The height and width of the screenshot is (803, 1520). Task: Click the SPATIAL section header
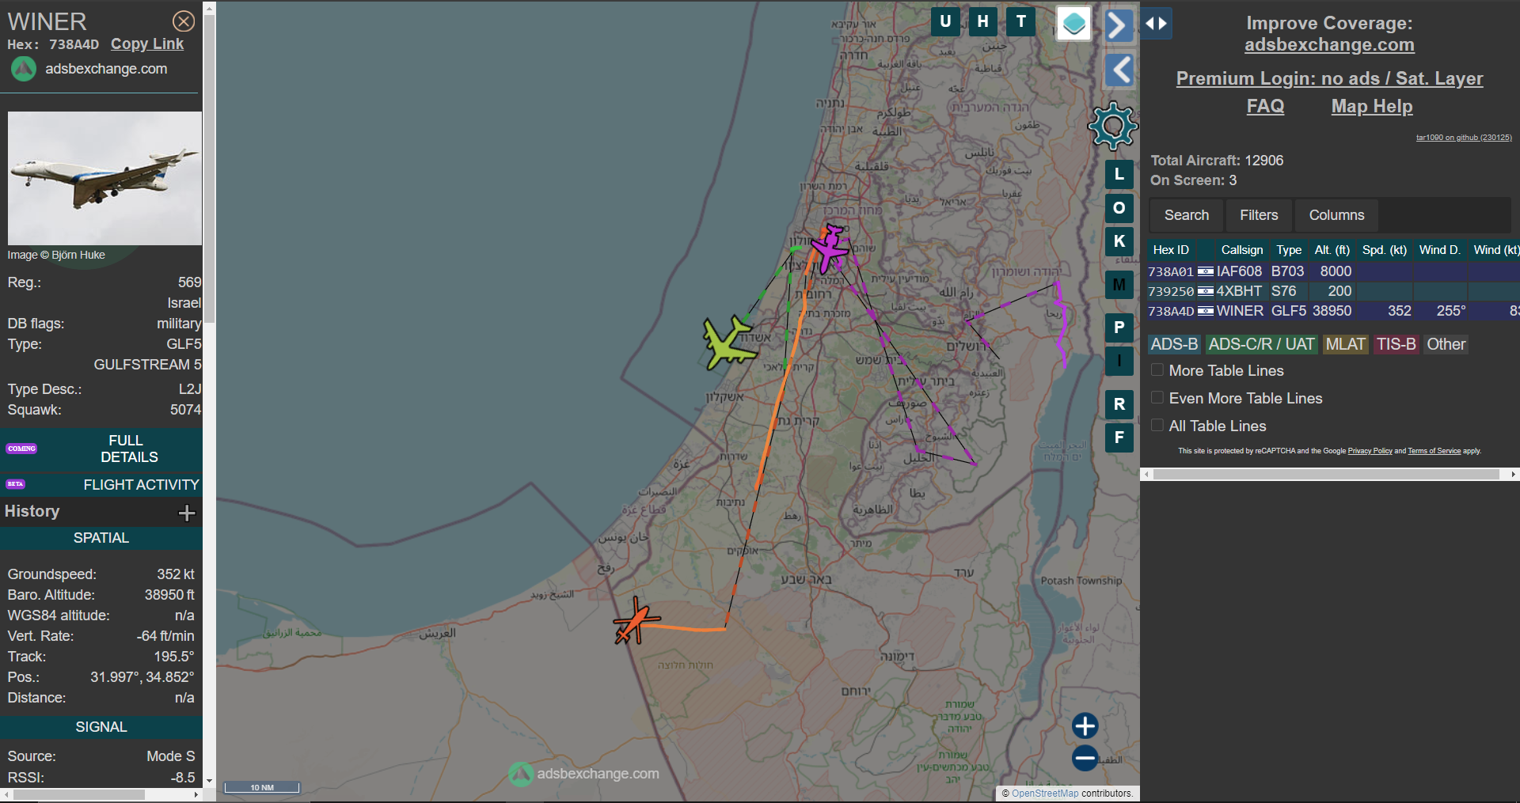[x=101, y=538]
